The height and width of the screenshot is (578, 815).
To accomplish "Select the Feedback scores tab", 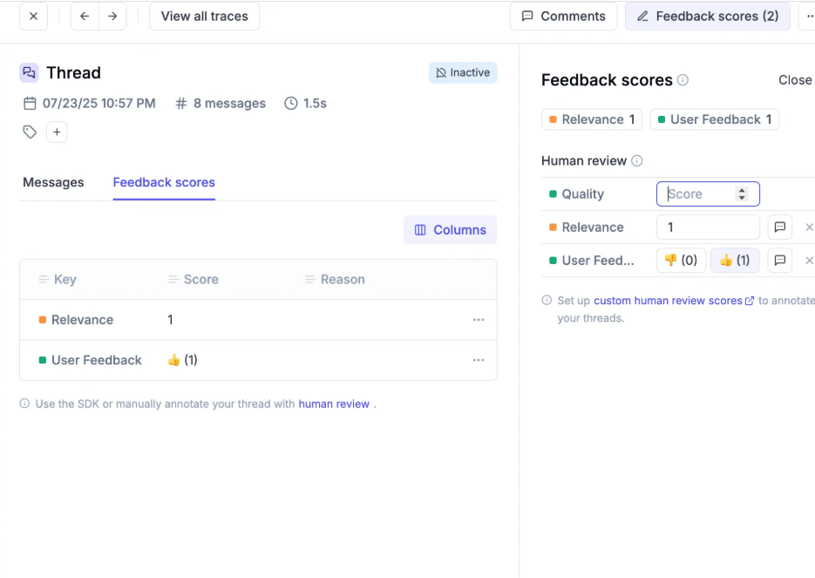I will tap(164, 182).
